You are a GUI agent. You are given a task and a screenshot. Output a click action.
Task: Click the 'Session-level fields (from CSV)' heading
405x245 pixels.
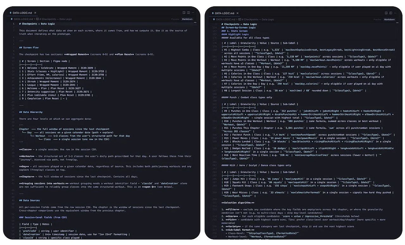[43, 217]
